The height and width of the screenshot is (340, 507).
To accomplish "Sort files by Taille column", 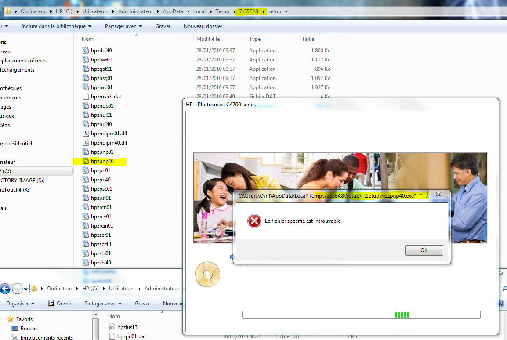I will point(308,39).
